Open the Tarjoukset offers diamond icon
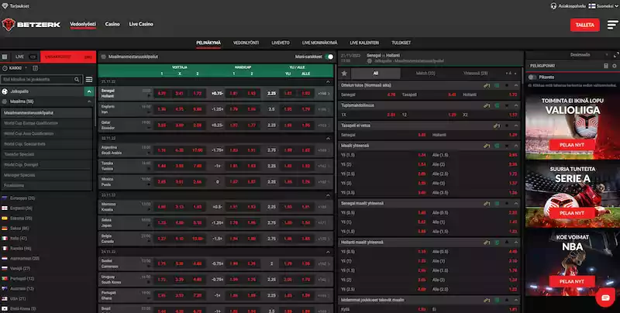This screenshot has width=620, height=313. point(5,6)
